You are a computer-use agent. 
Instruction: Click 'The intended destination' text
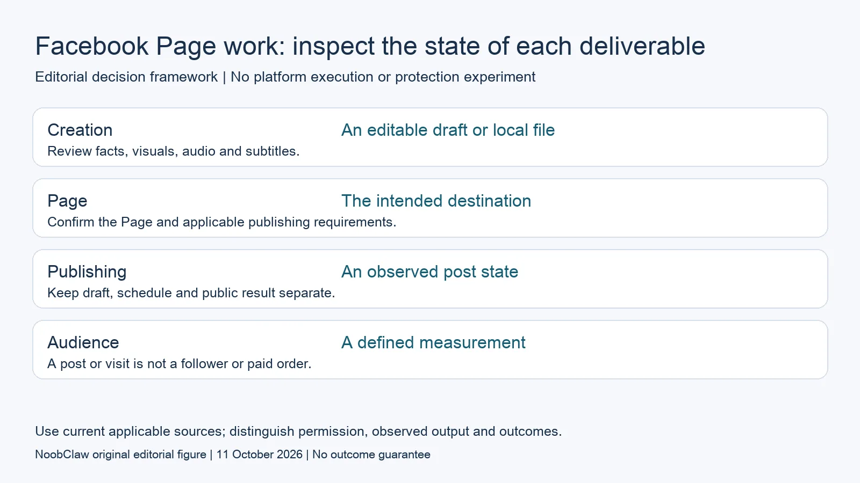click(436, 201)
